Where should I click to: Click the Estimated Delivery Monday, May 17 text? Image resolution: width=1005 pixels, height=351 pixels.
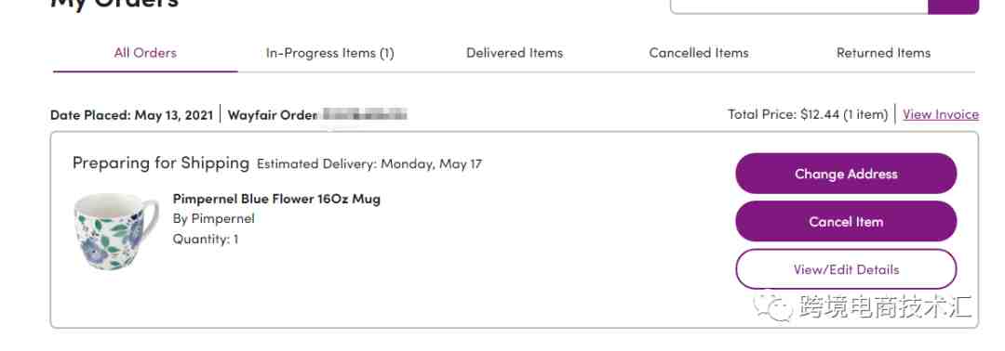pos(369,163)
